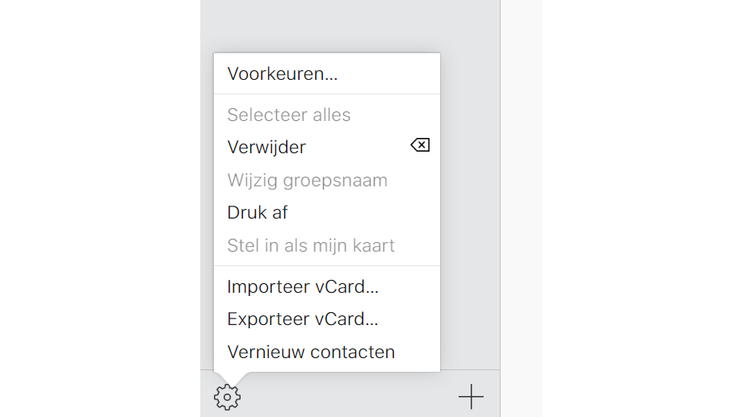Choose Selecteer alles in the menu
Viewport: 742px width, 417px height.
pyautogui.click(x=289, y=115)
